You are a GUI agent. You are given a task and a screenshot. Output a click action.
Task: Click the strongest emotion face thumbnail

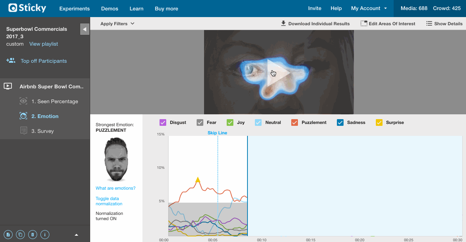pyautogui.click(x=115, y=160)
